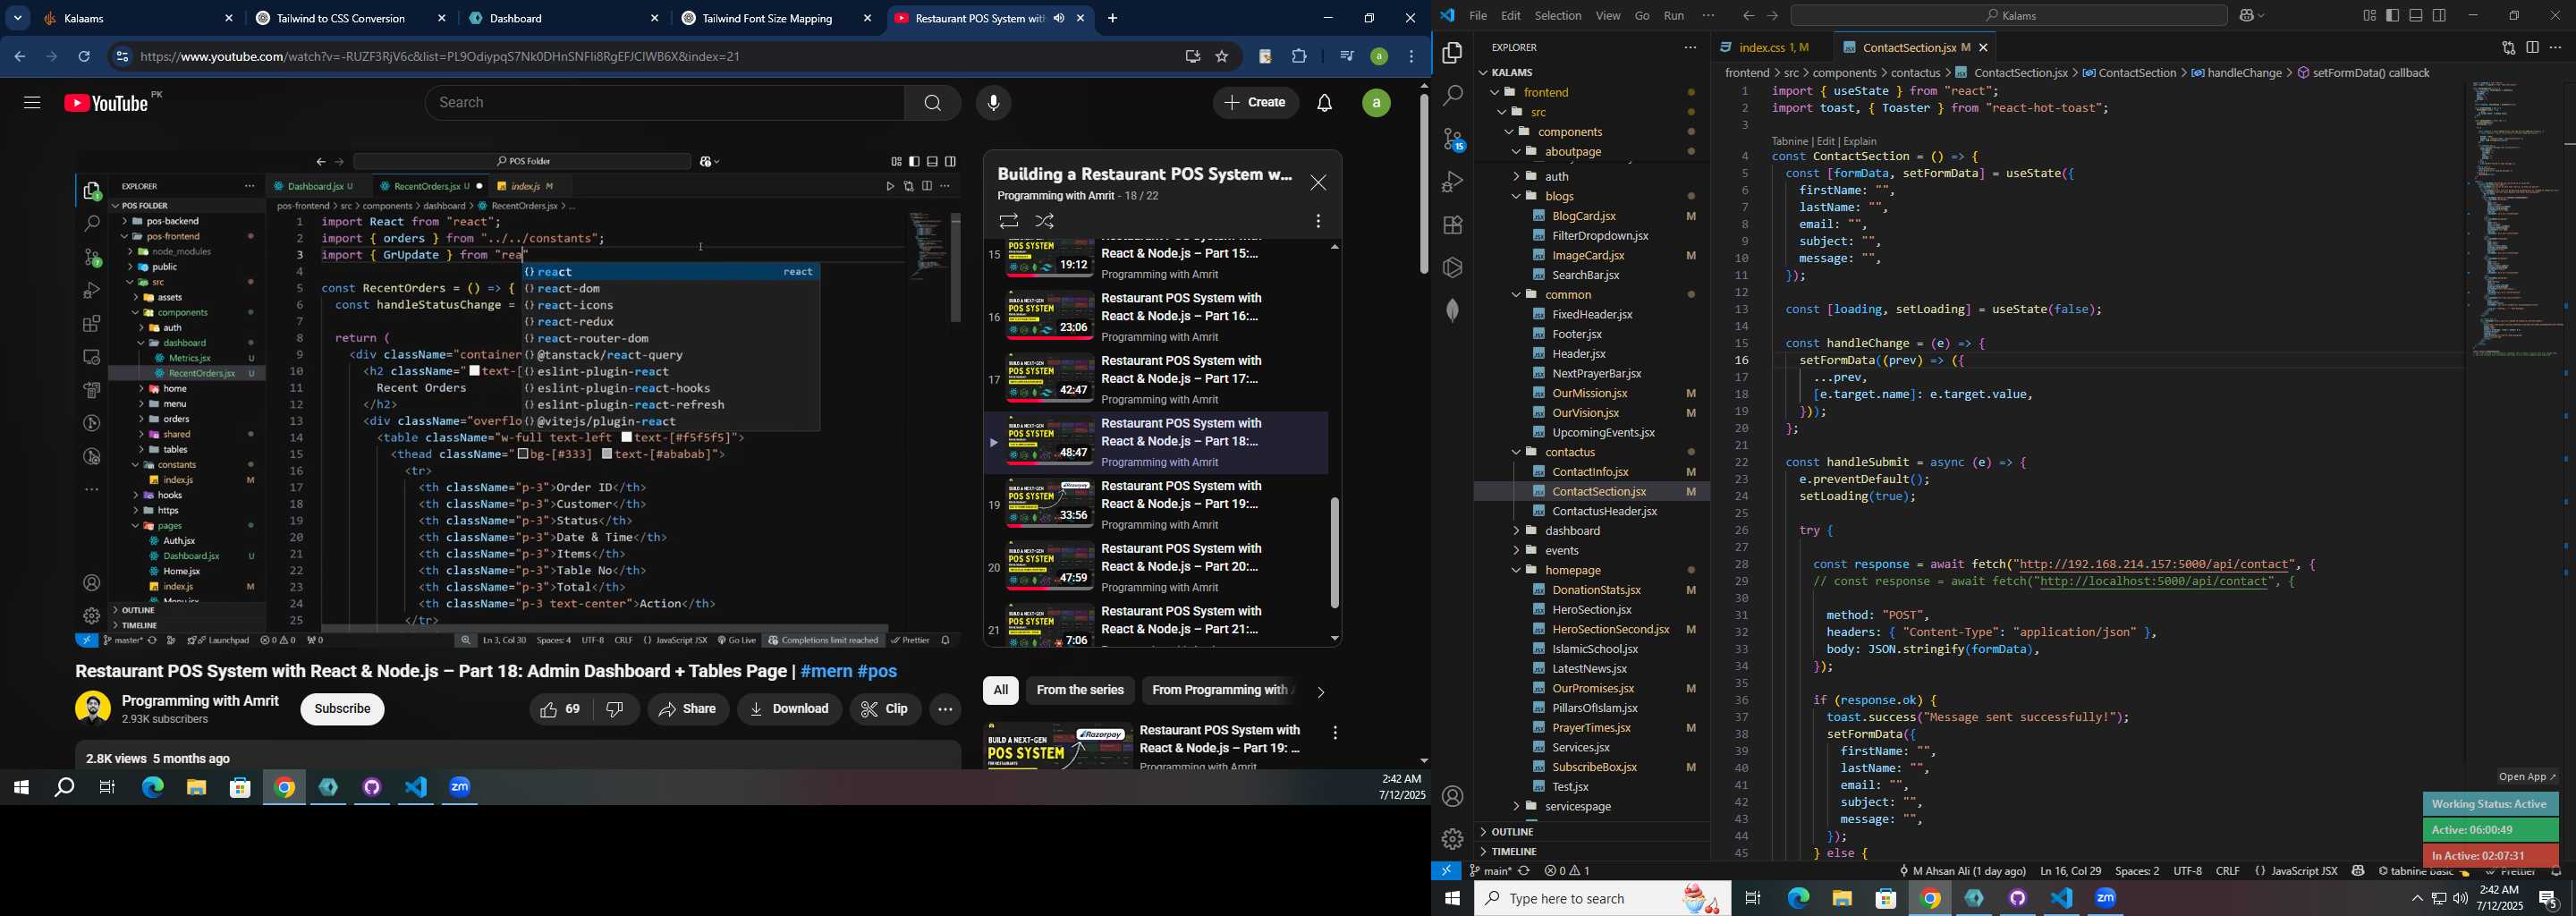2576x916 pixels.
Task: Open Task View in lower taskbar
Action: point(1753,899)
